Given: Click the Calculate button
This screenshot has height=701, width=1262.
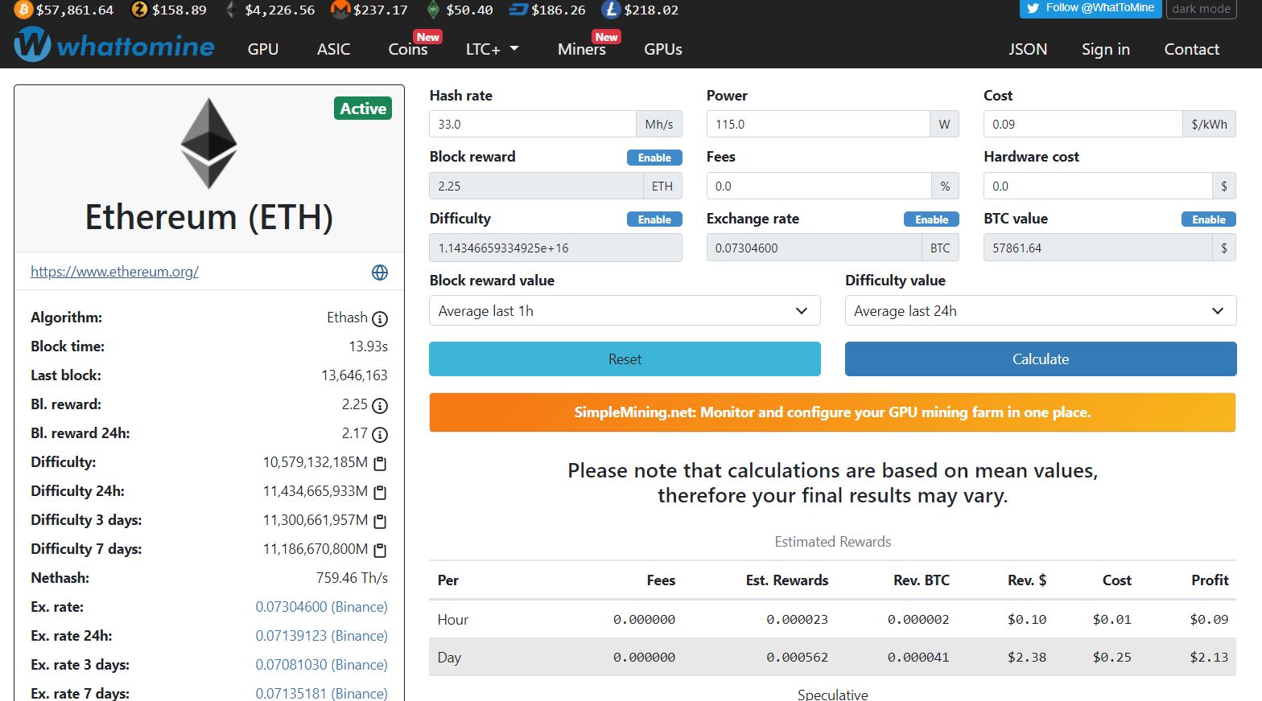Looking at the screenshot, I should [1041, 359].
